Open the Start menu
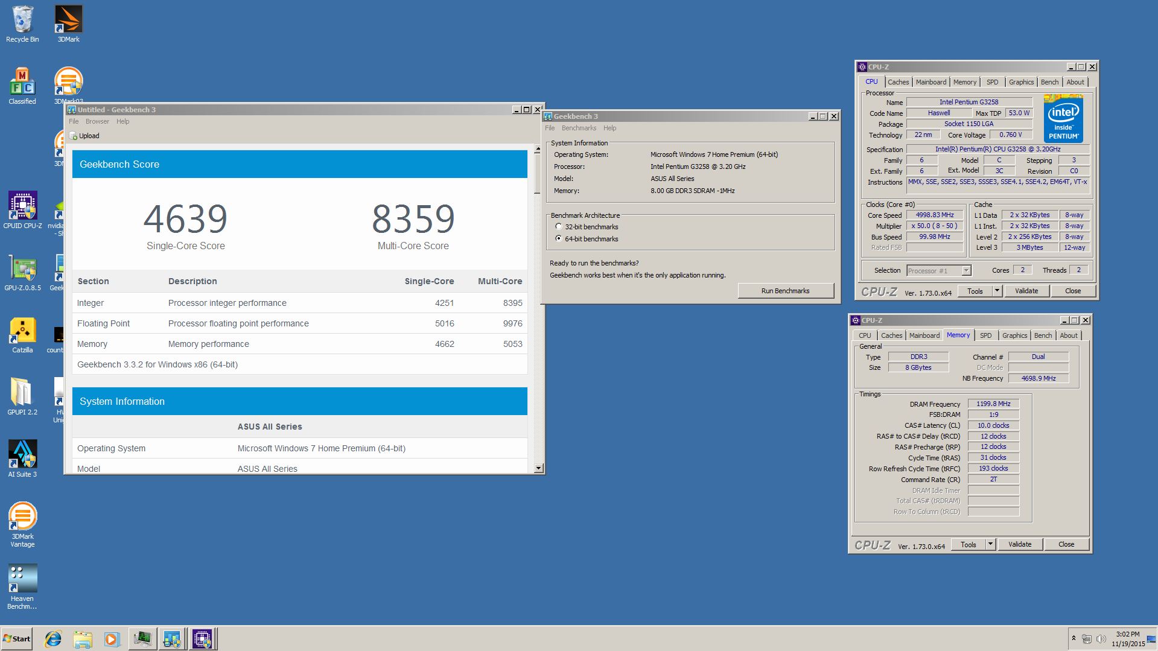This screenshot has height=651, width=1158. coord(17,639)
